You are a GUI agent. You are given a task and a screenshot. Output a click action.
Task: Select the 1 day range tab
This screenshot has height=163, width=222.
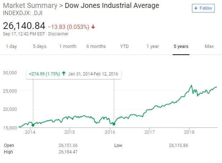tap(11, 46)
